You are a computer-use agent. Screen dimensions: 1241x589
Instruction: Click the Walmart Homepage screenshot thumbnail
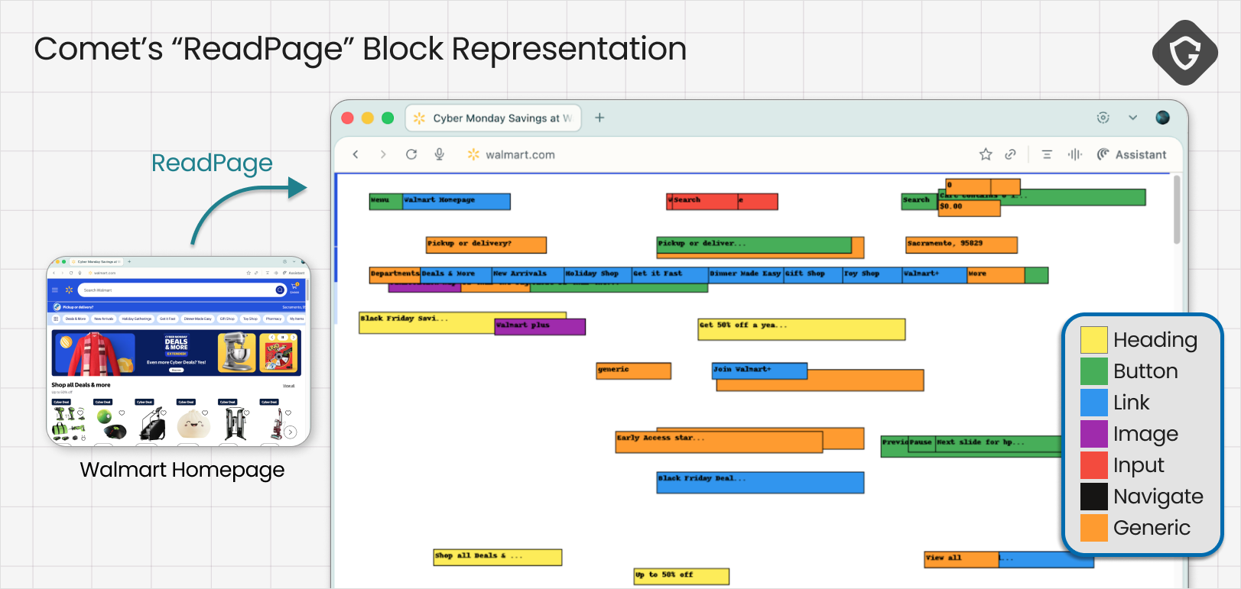point(178,351)
